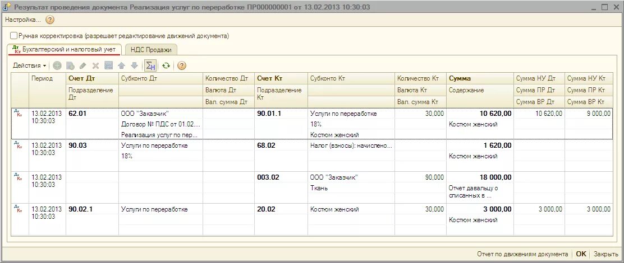This screenshot has height=263, width=624.
Task: Click the add entry toolbar icon
Action: pyautogui.click(x=57, y=65)
